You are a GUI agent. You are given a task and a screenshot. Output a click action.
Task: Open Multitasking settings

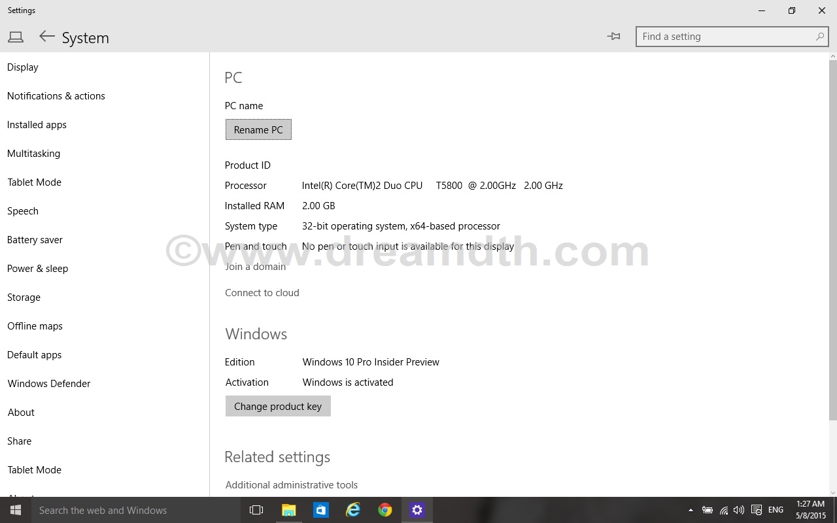click(x=33, y=154)
